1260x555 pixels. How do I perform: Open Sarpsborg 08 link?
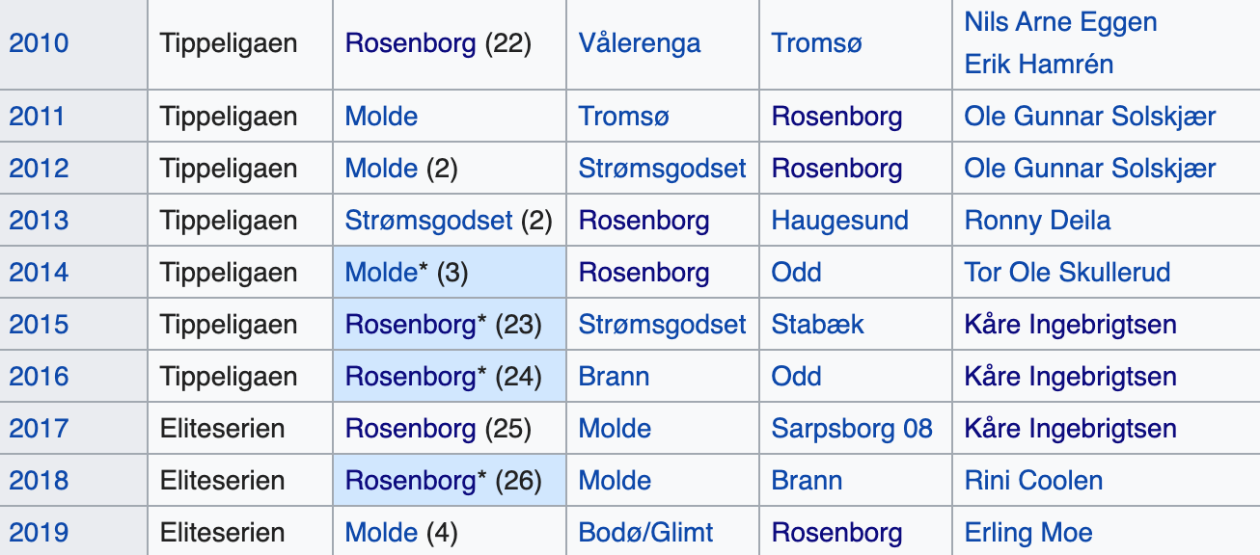pyautogui.click(x=852, y=429)
